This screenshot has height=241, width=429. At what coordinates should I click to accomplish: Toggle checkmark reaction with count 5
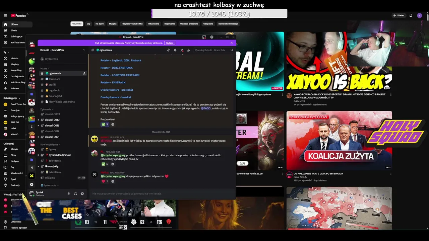105,164
